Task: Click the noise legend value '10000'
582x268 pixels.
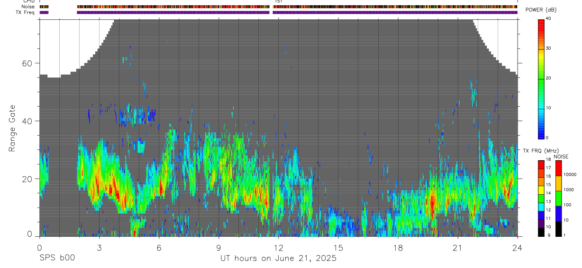Action: (570, 174)
